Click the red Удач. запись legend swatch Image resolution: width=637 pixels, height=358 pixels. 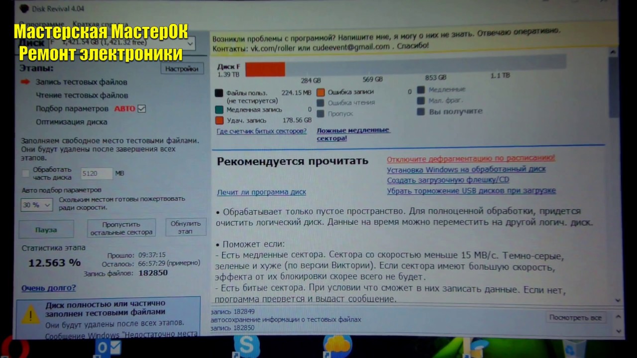219,120
